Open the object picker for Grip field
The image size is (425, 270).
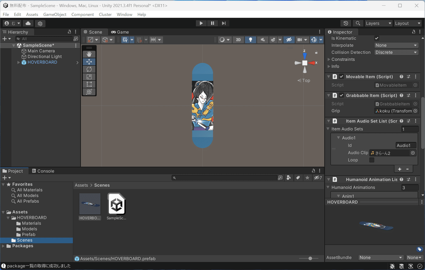pos(415,111)
